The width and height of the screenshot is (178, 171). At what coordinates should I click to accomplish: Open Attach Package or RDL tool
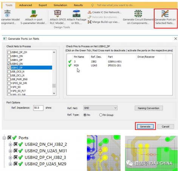[x=76, y=17]
